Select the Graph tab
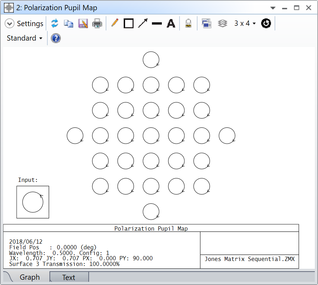This screenshot has width=318, height=285. coord(30,277)
